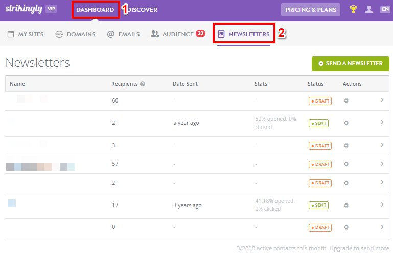Screen dimensions: 393x255
Task: Click Draft badge in 60-recipient row
Action: pyautogui.click(x=320, y=101)
